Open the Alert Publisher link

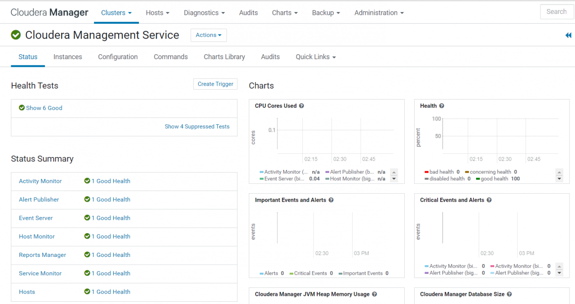[39, 200]
